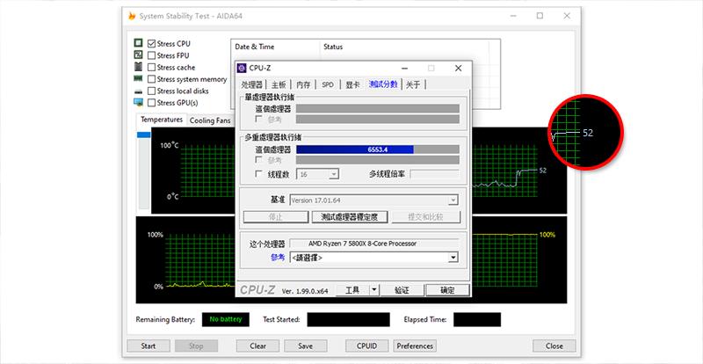Close the CPU-Z window
This screenshot has height=364, width=703.
coord(458,69)
